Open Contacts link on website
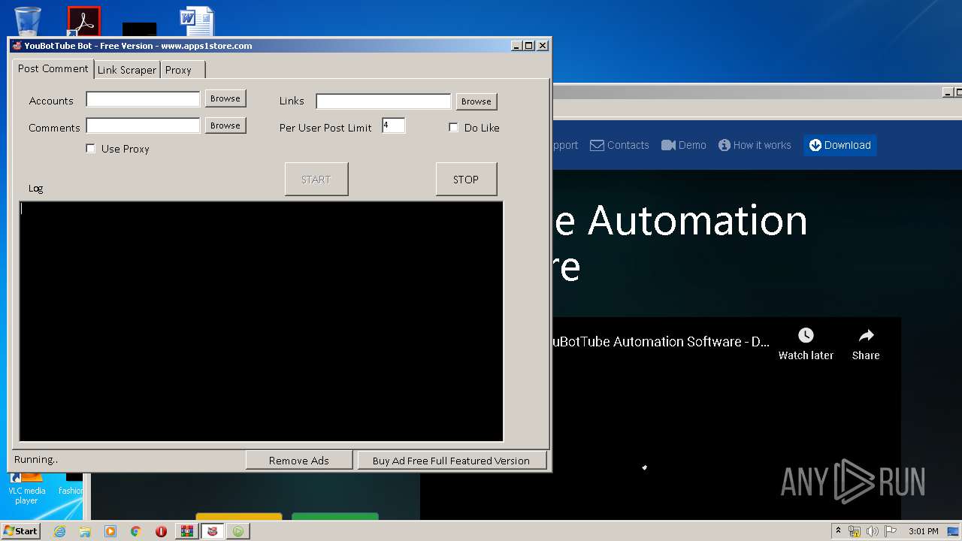Image resolution: width=962 pixels, height=541 pixels. (619, 145)
